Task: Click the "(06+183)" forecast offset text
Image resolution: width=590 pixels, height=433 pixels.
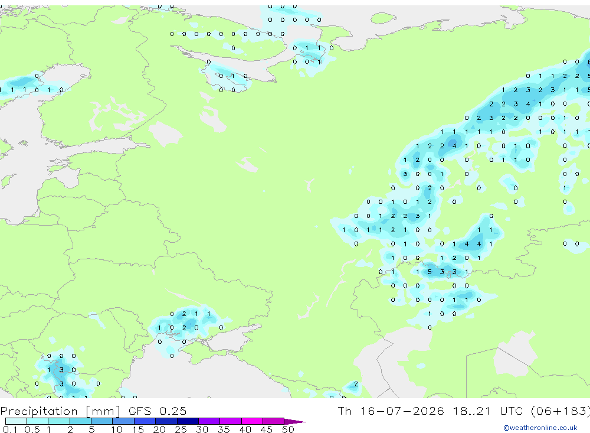Action: [x=560, y=411]
